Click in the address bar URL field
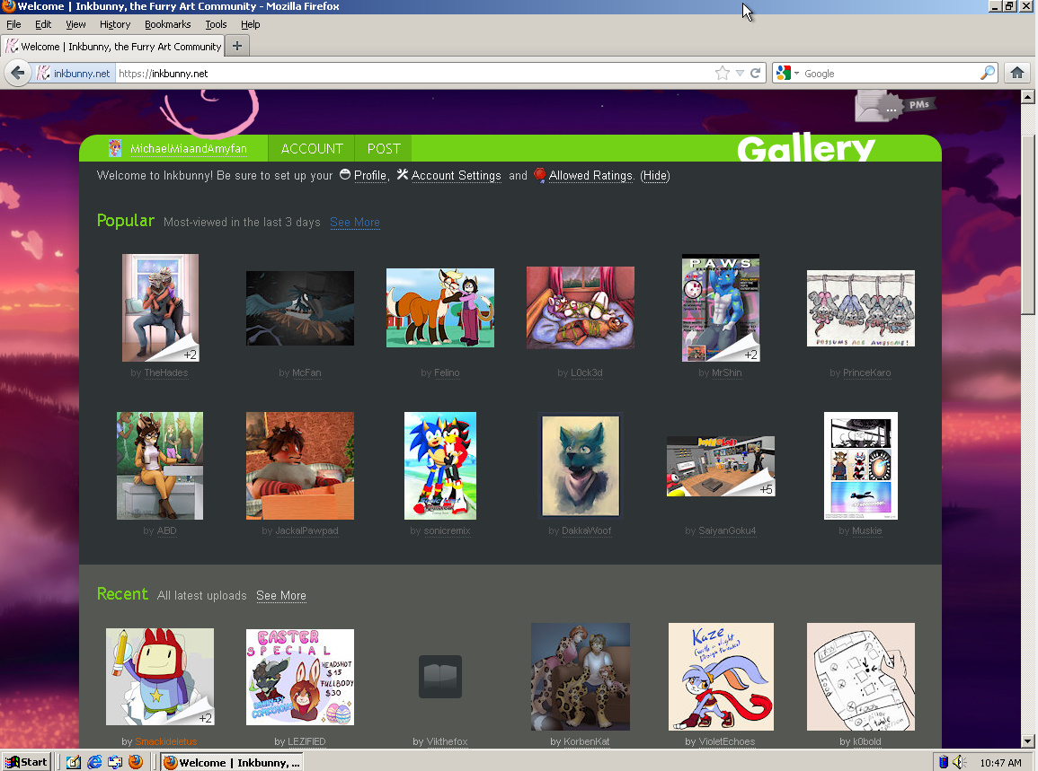 (413, 73)
